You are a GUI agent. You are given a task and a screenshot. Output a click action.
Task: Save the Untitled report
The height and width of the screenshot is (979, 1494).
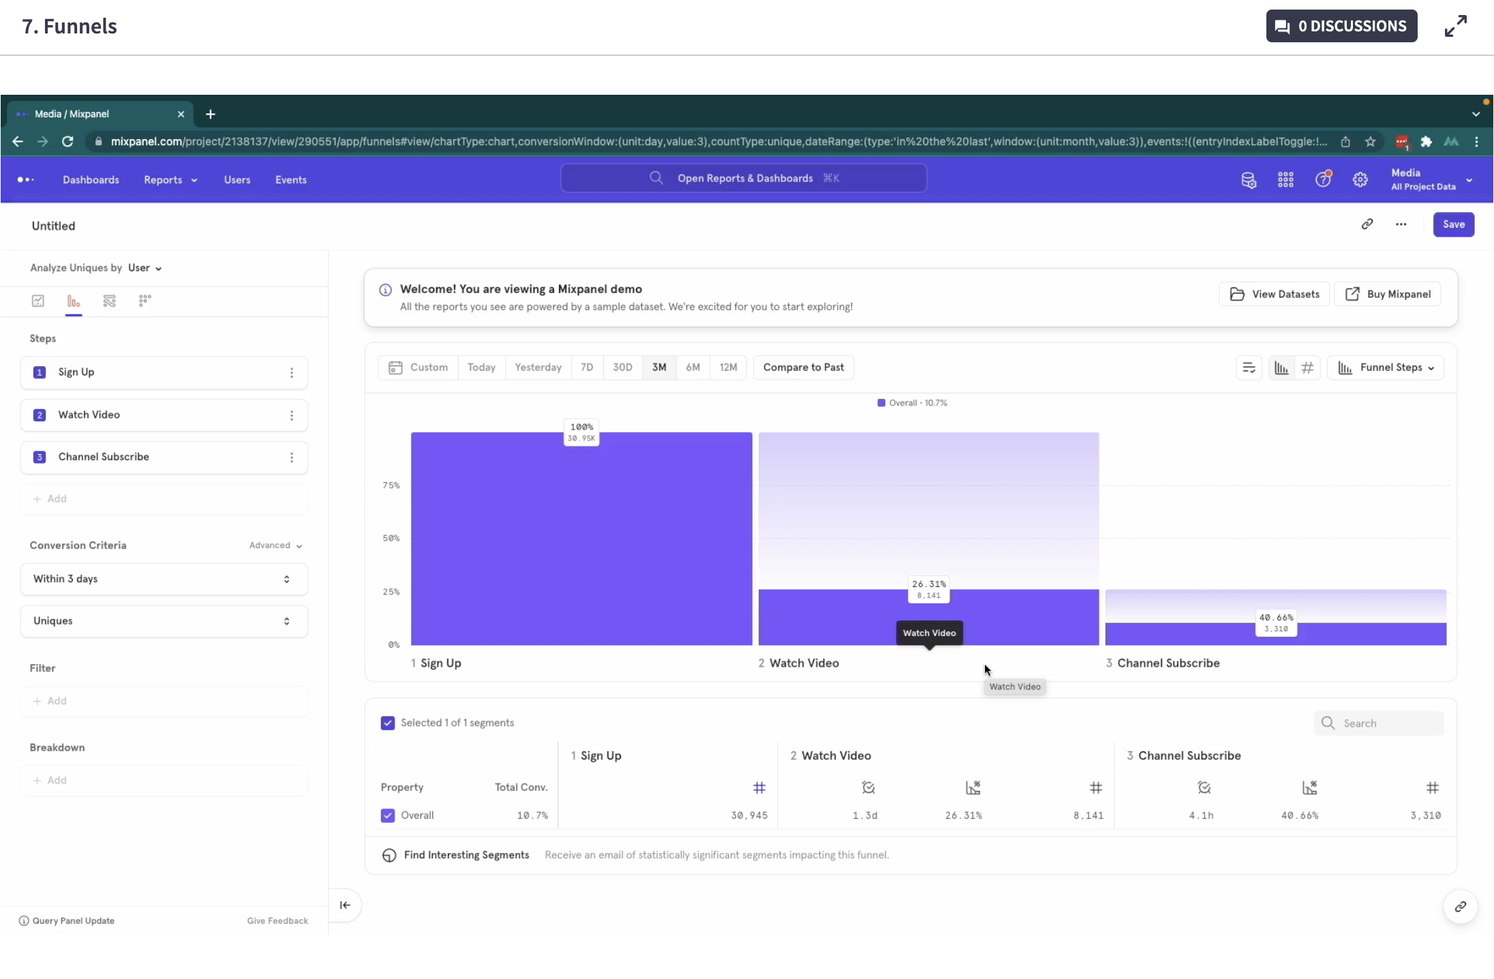pyautogui.click(x=1454, y=224)
